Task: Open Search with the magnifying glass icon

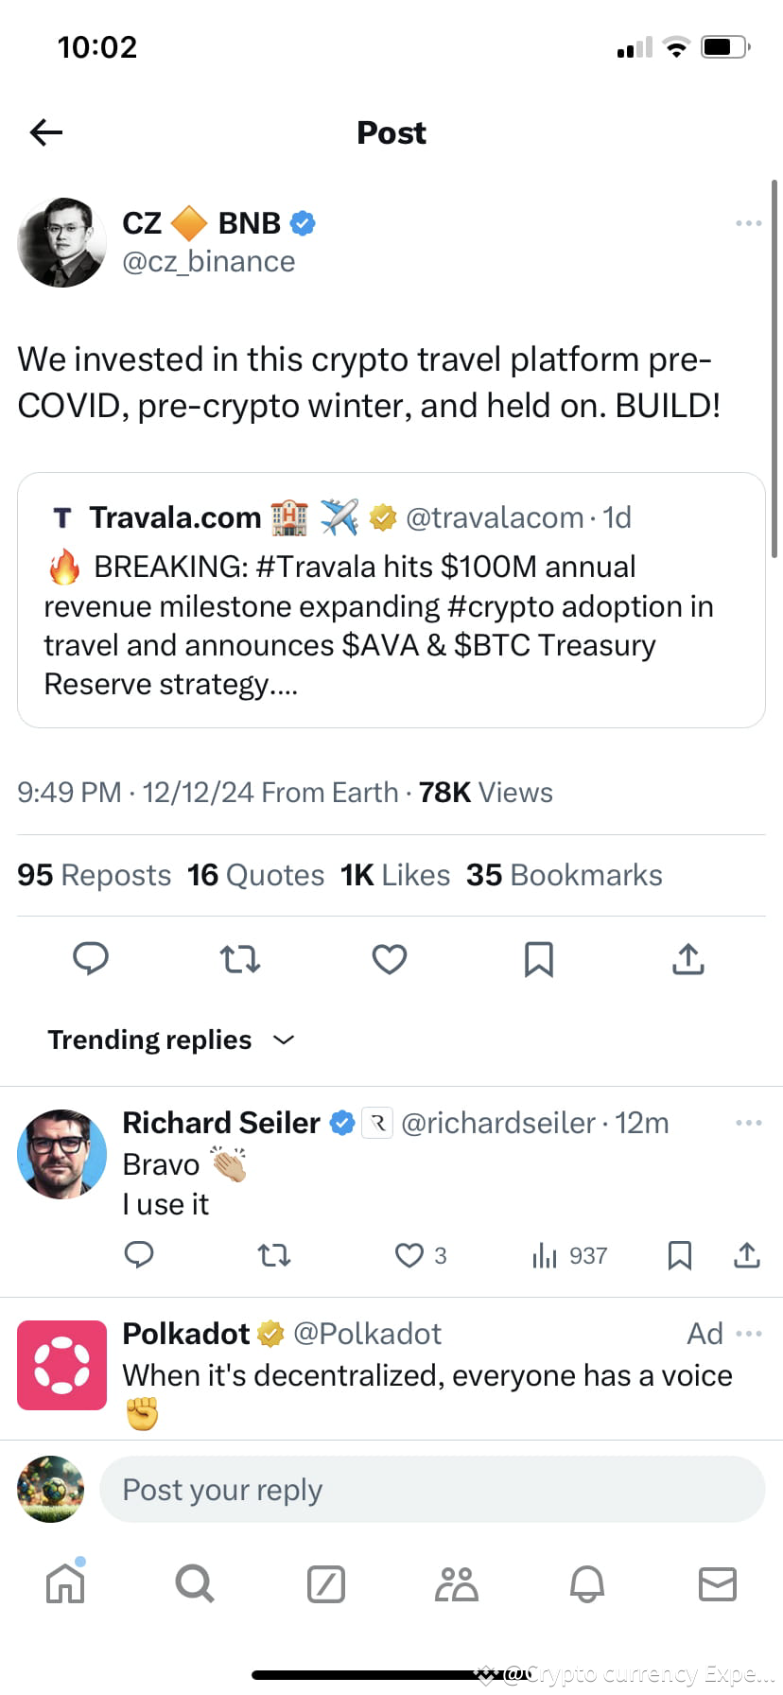Action: pyautogui.click(x=195, y=1583)
